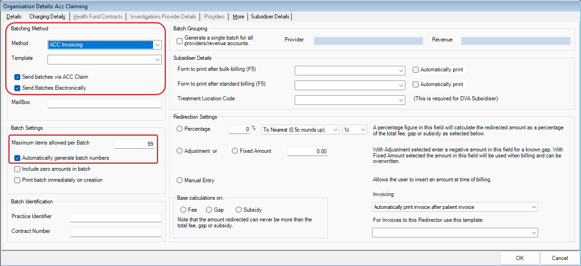Screen dimensions: 581x266
Task: Enable Include zero amounts in batch
Action: (18, 169)
